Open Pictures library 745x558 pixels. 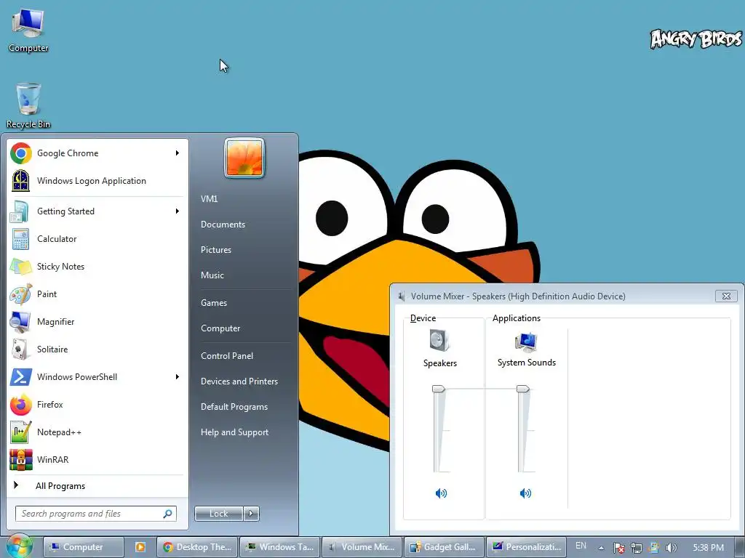click(215, 250)
